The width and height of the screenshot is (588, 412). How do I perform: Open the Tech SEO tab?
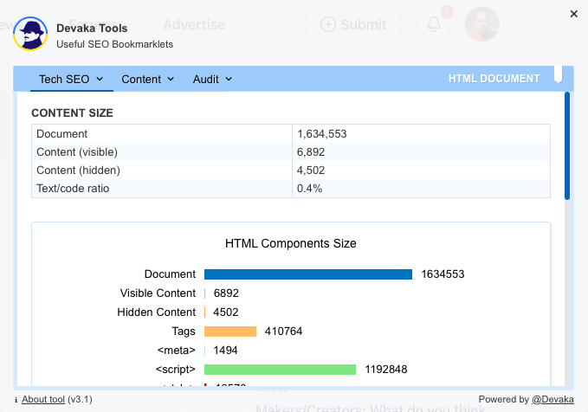click(x=71, y=79)
